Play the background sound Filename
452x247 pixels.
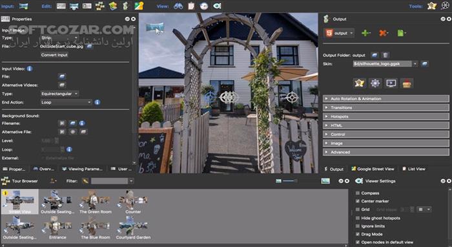(x=62, y=124)
